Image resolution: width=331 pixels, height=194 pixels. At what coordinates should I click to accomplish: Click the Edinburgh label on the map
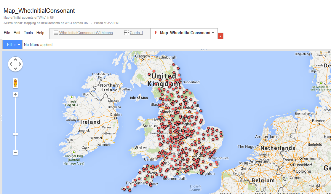tap(167, 57)
